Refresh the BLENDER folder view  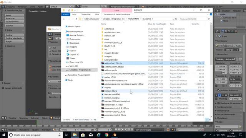(176, 19)
